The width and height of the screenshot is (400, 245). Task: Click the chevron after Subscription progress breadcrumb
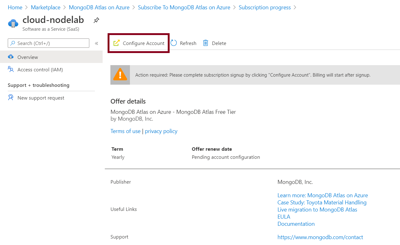(x=294, y=7)
